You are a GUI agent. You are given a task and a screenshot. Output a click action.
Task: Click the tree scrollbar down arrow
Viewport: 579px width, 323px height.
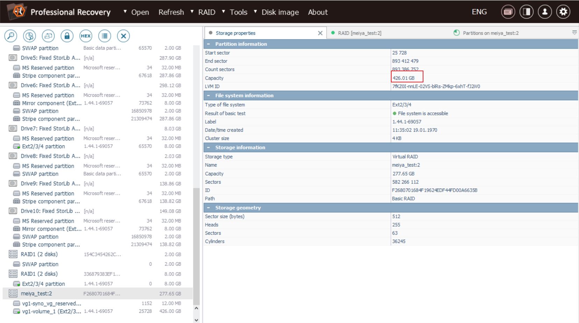click(196, 320)
